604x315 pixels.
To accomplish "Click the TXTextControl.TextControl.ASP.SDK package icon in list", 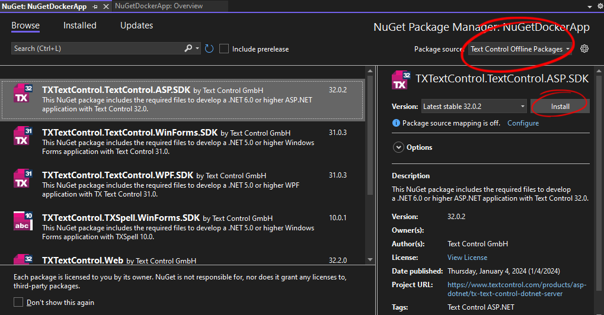I will (23, 94).
